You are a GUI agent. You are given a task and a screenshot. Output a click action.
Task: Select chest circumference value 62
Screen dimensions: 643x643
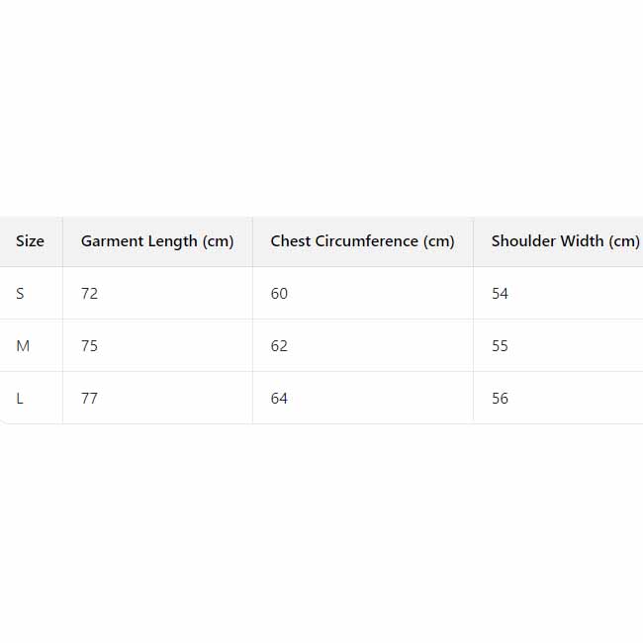[x=280, y=346]
